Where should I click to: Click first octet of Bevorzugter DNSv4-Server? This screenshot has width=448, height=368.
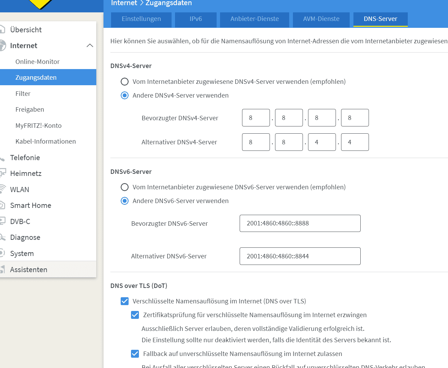pos(256,118)
